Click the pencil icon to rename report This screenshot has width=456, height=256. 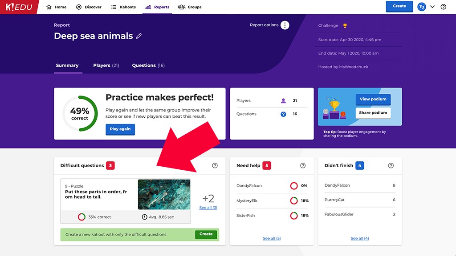point(139,36)
